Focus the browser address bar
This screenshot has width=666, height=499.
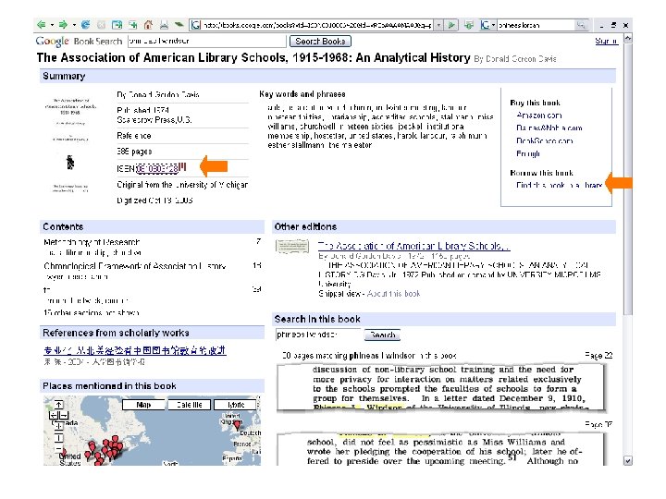(x=316, y=26)
